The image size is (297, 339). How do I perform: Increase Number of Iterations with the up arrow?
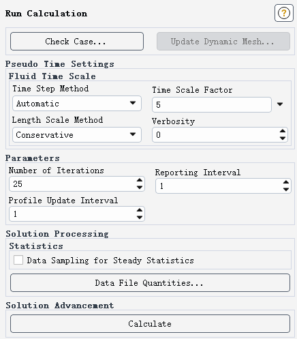[140, 180]
